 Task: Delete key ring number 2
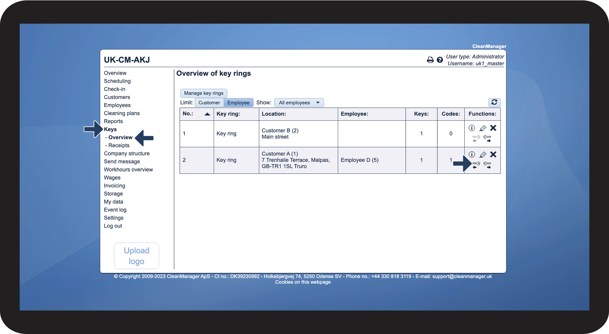click(493, 154)
